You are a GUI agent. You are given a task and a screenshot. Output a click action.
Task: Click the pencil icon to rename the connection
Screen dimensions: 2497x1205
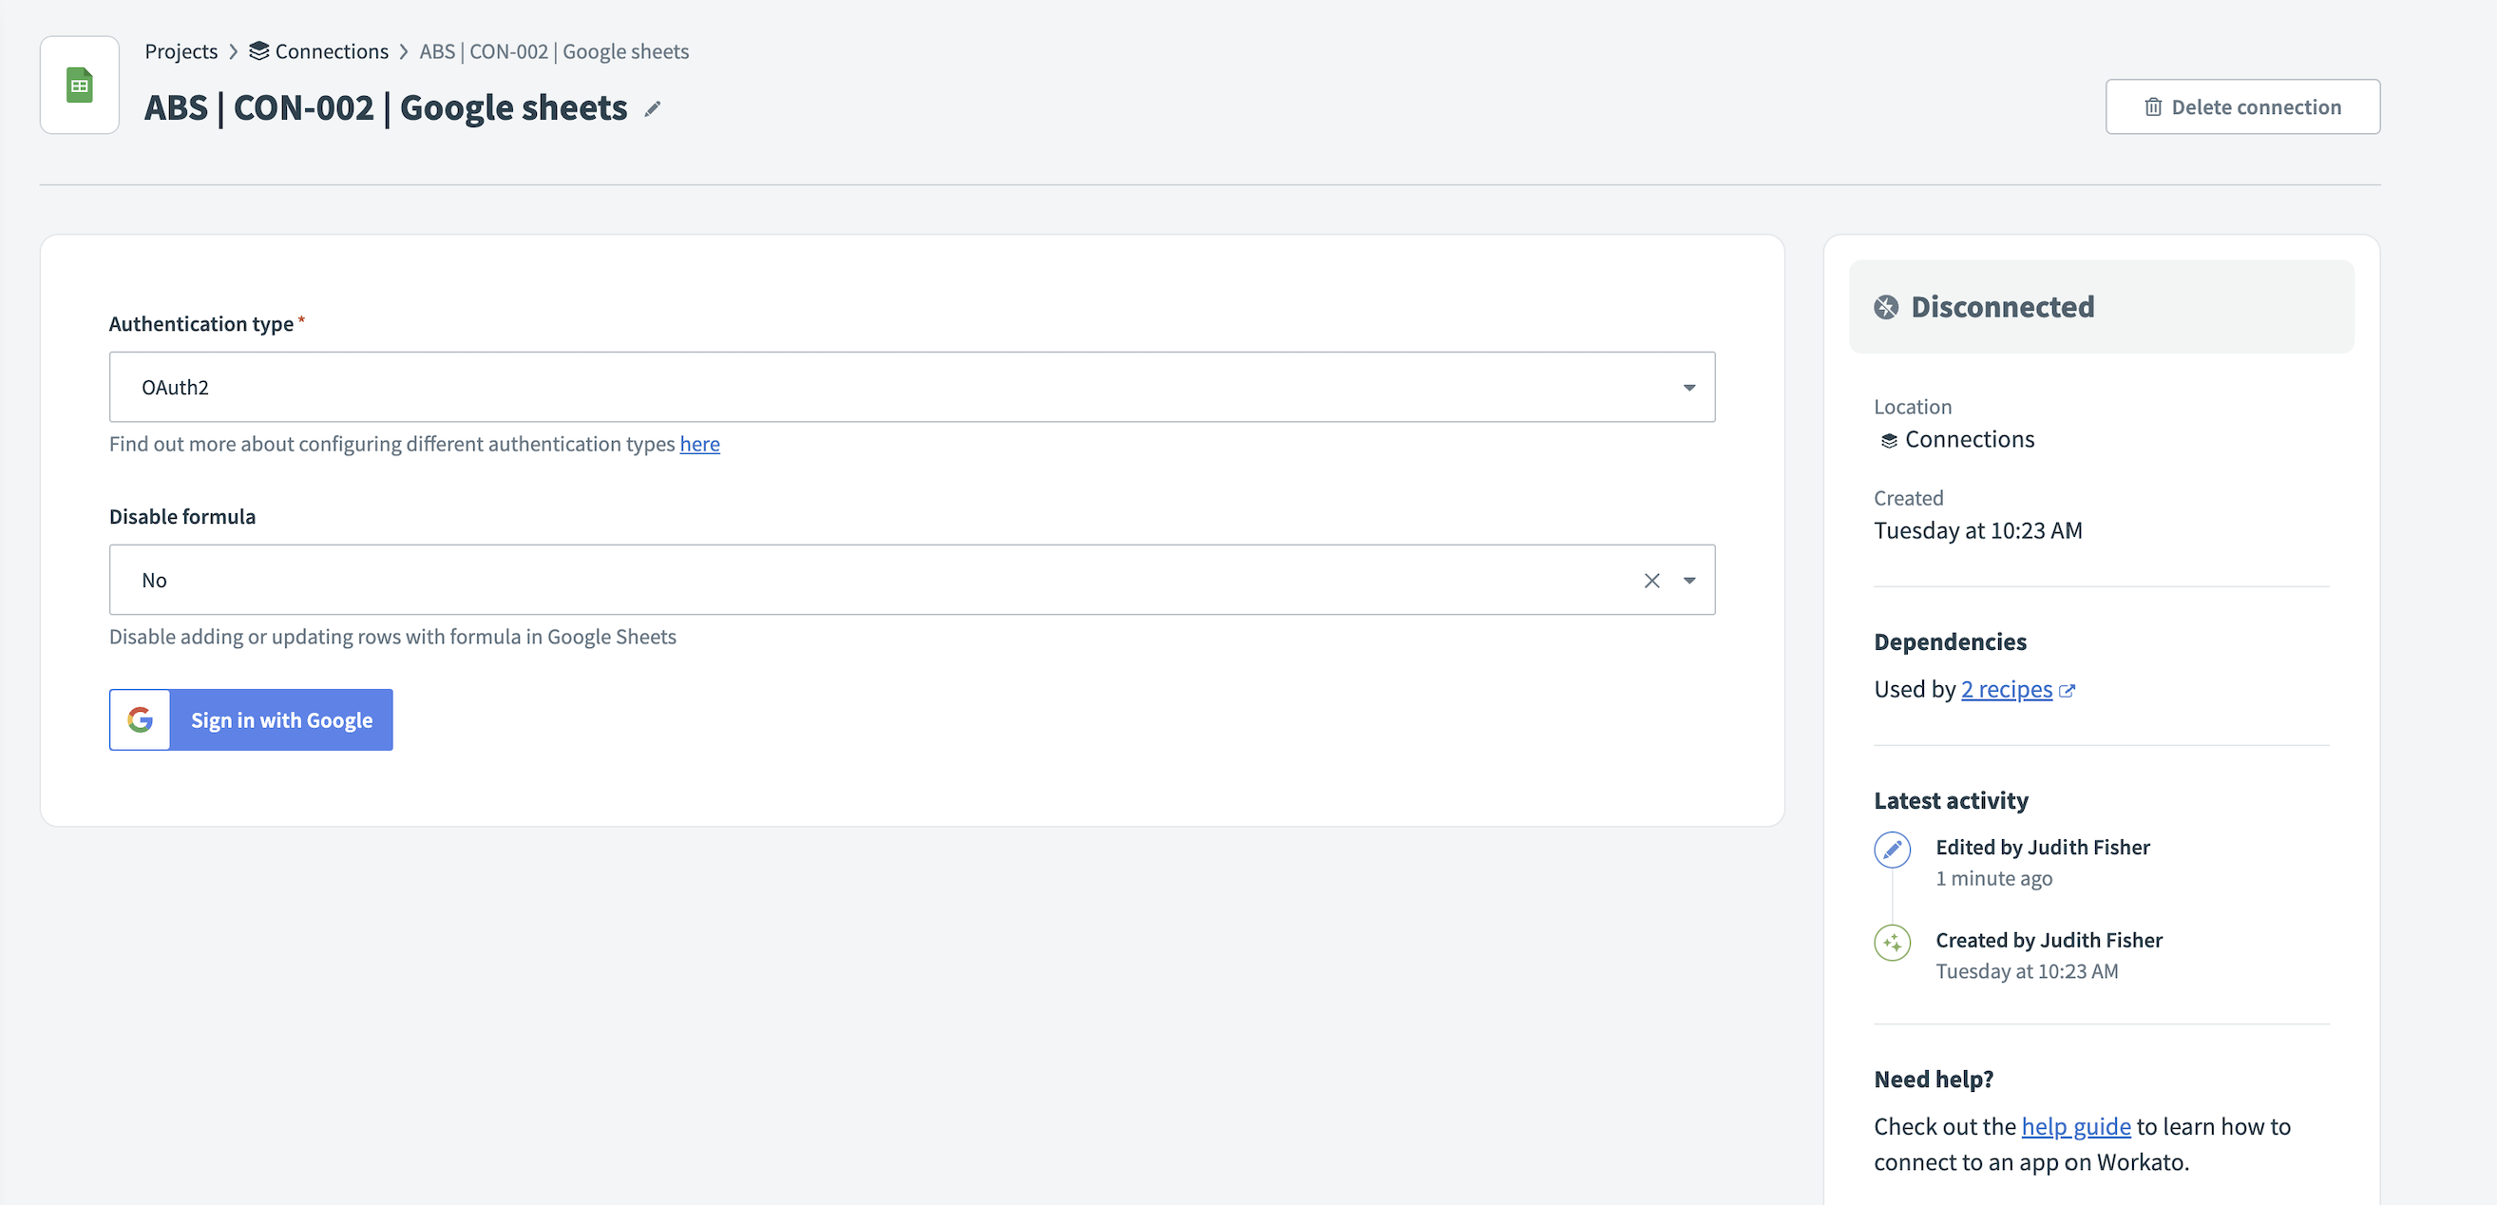pos(652,109)
